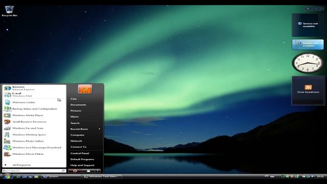Click the PT language indicator
Image resolution: width=327 pixels, height=184 pixels.
267,176
